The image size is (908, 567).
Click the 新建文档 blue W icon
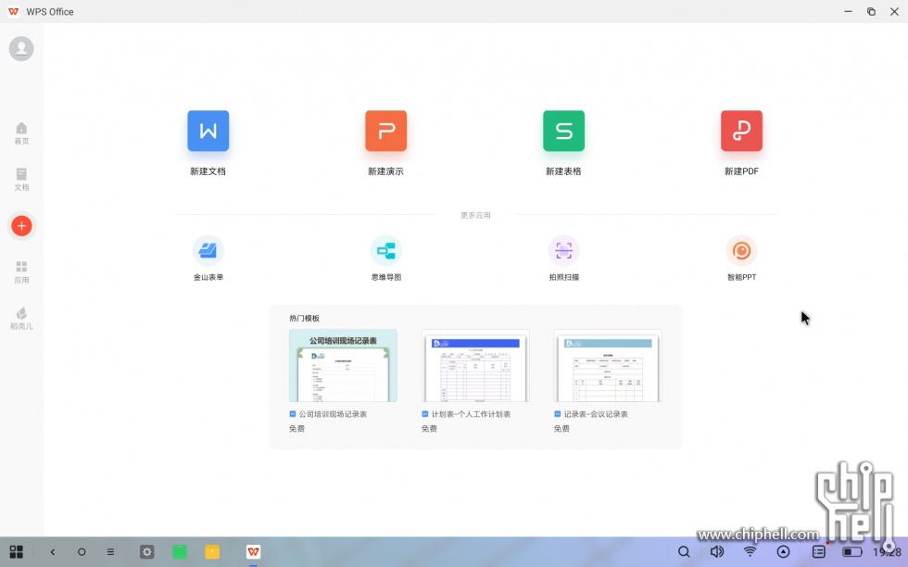click(x=208, y=132)
